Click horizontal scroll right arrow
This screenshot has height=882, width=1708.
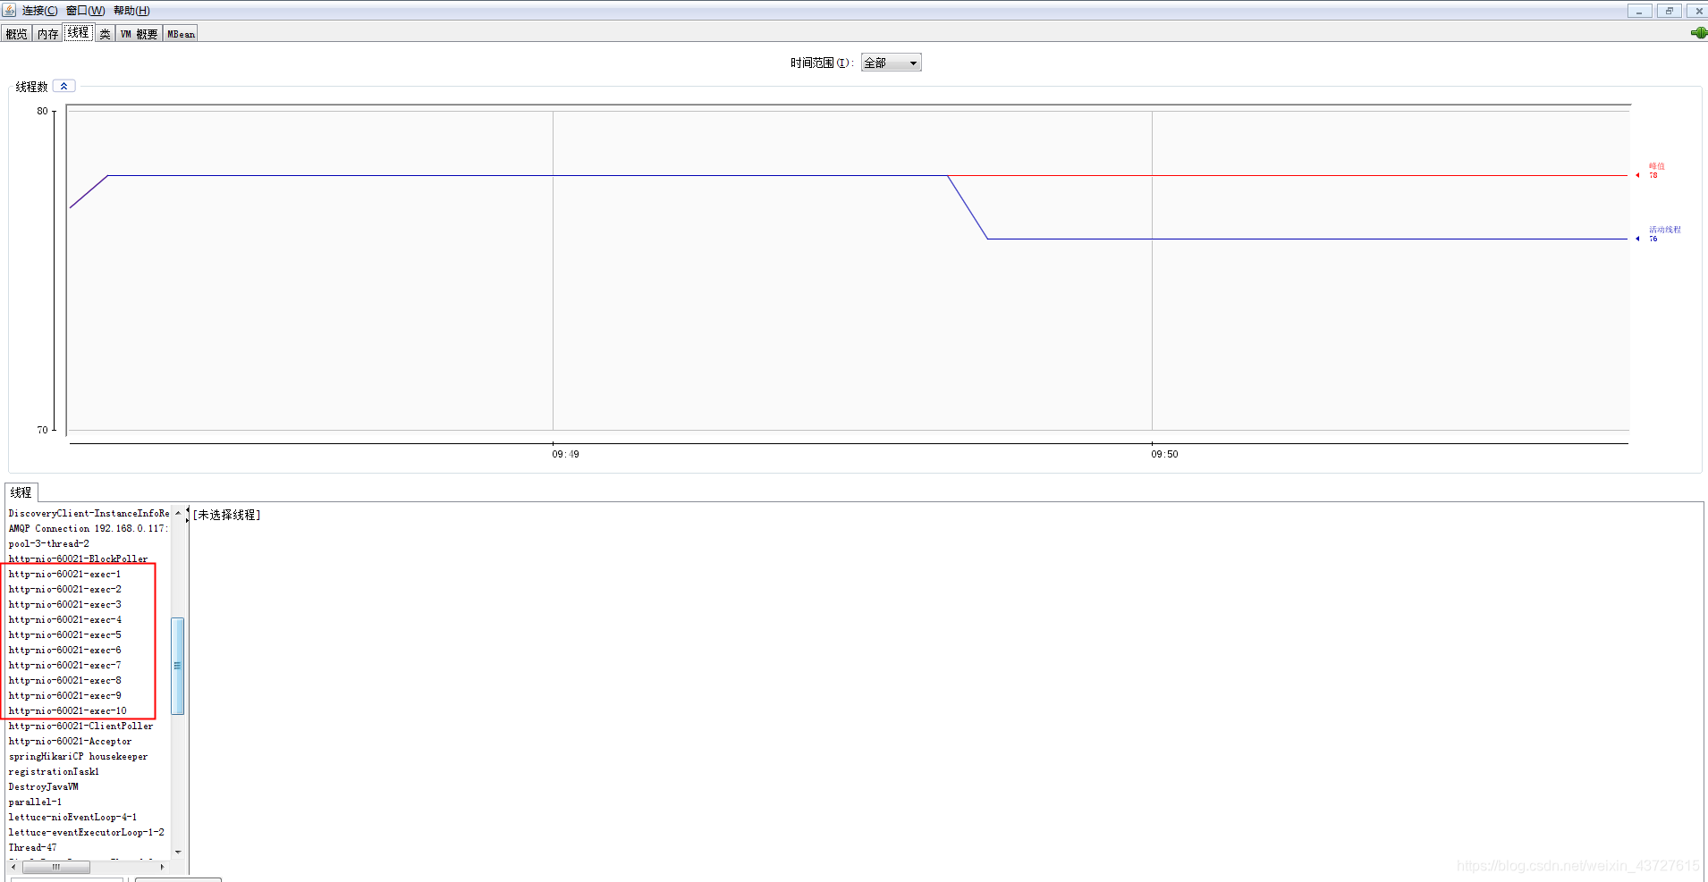pos(162,867)
